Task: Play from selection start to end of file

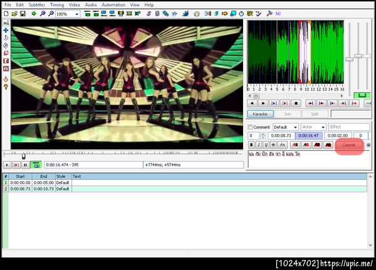Action: click(355, 103)
